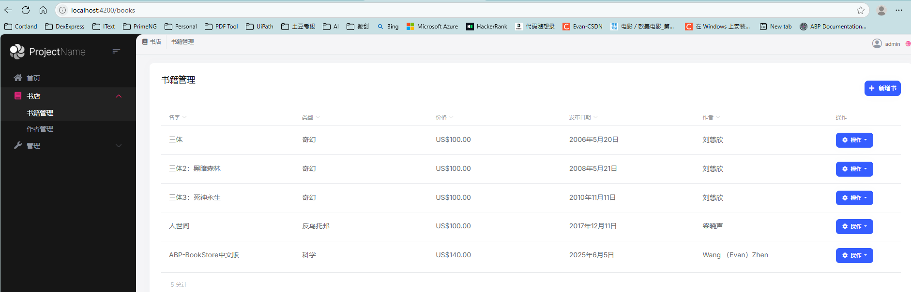
Task: Open the PrimeNG bookmark folder
Action: pos(140,27)
